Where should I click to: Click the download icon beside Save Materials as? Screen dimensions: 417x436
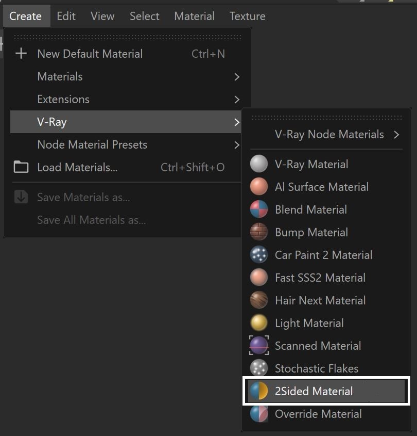21,197
